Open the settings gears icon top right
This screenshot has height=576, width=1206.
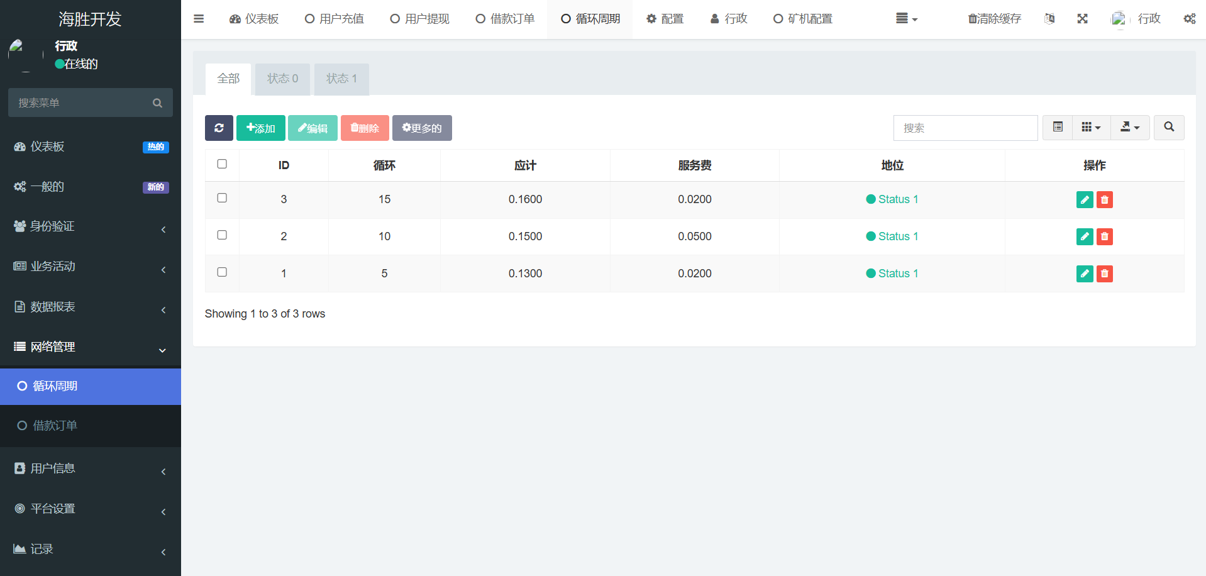[1189, 19]
